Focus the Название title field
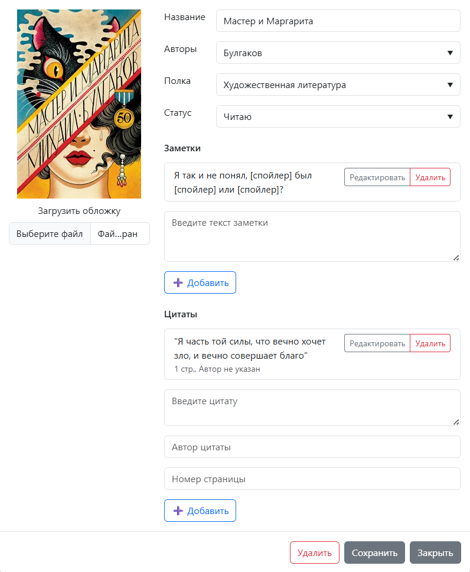Image resolution: width=470 pixels, height=572 pixels. point(338,21)
